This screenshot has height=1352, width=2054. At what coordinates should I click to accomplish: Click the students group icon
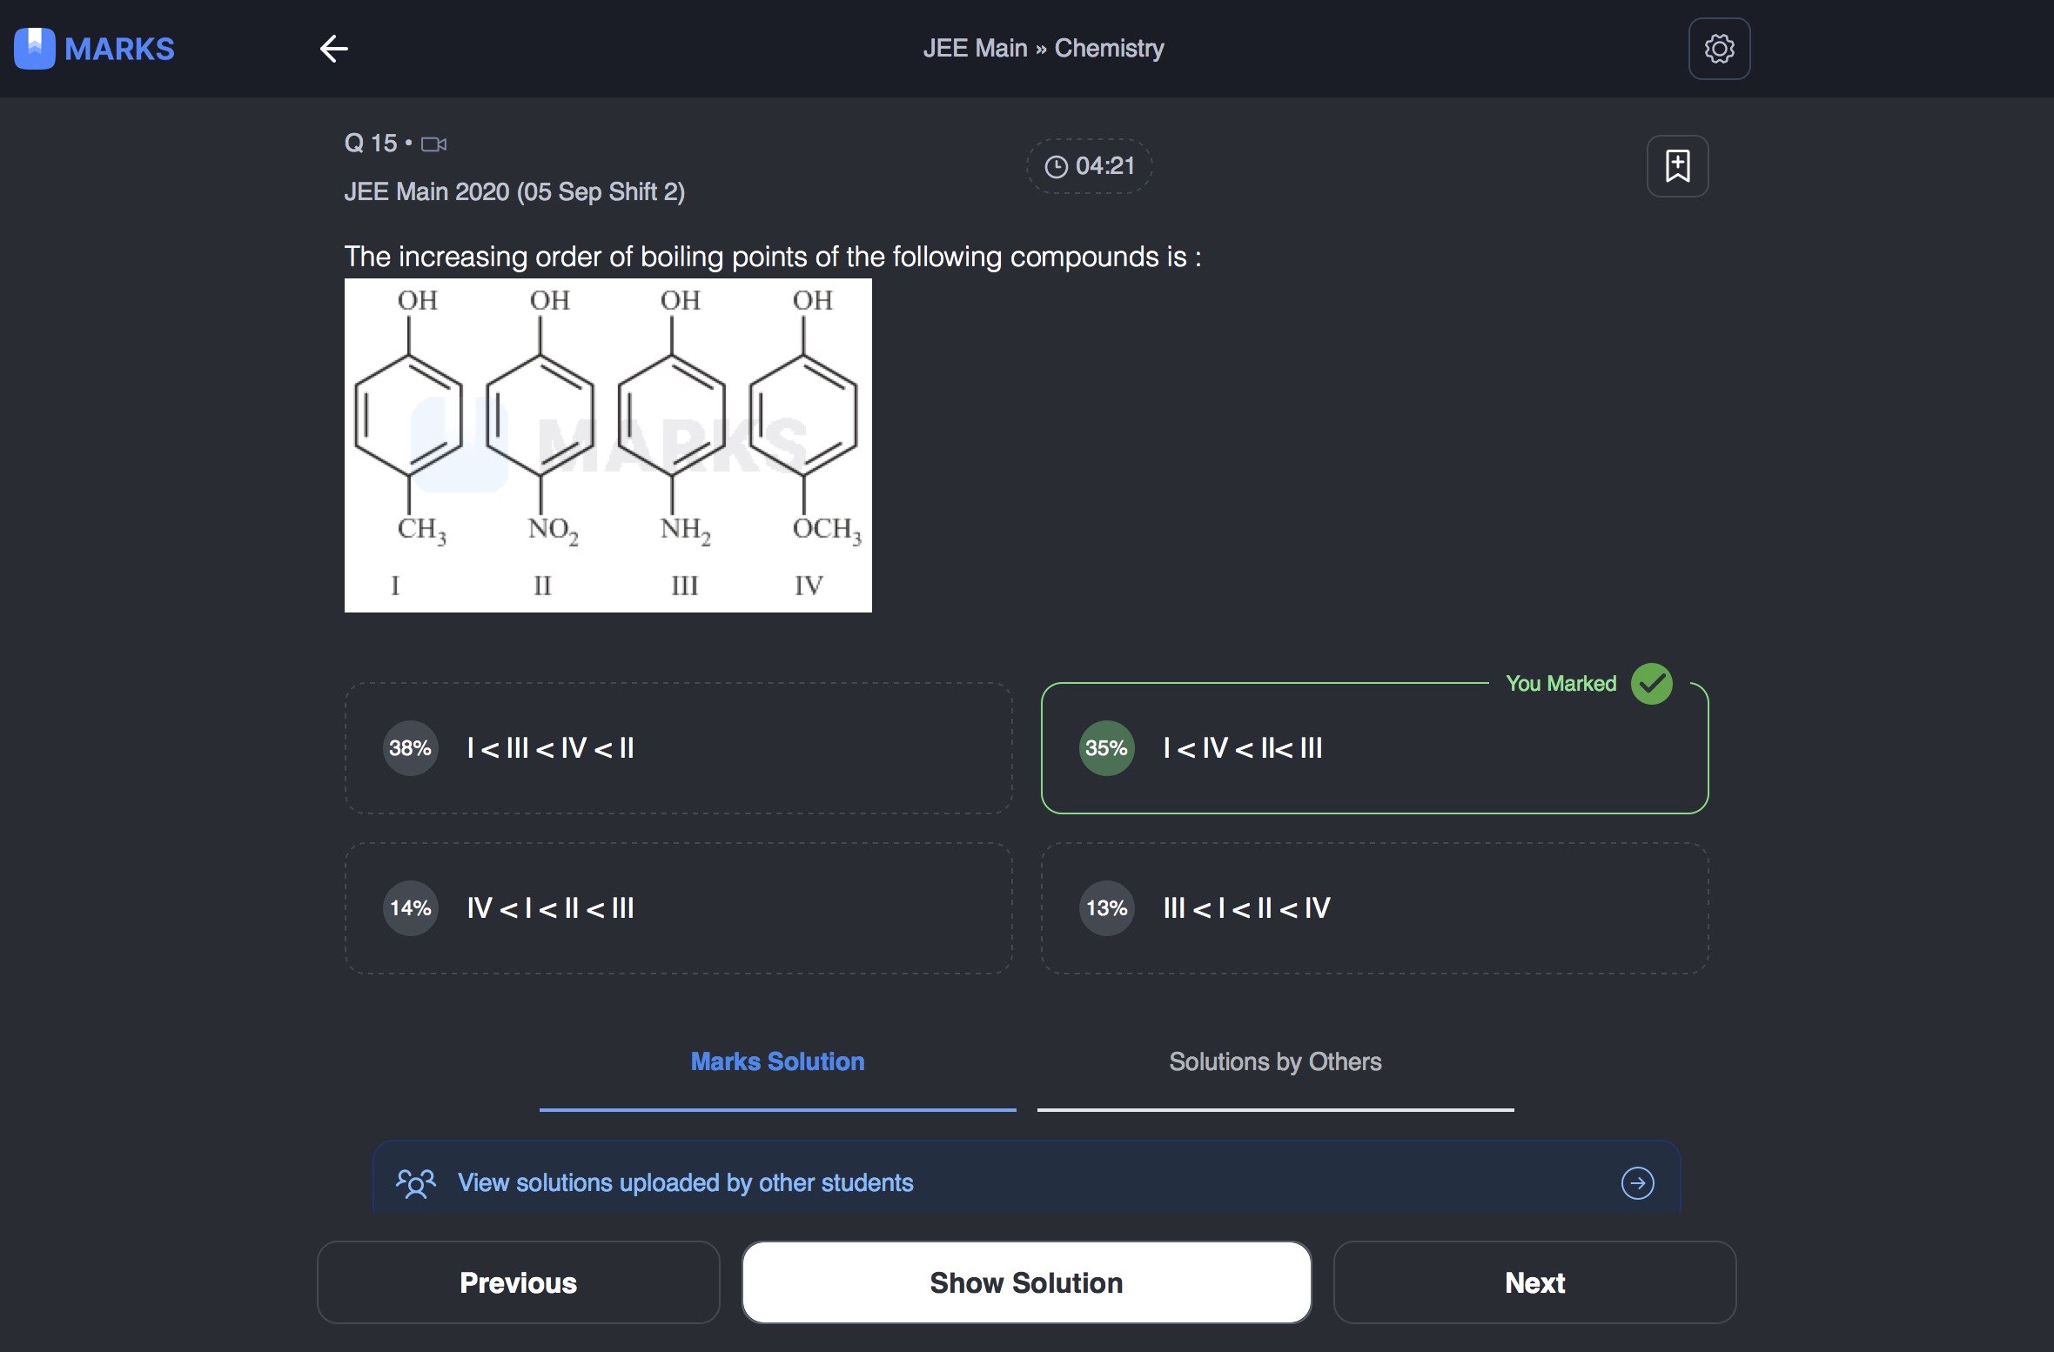click(415, 1183)
